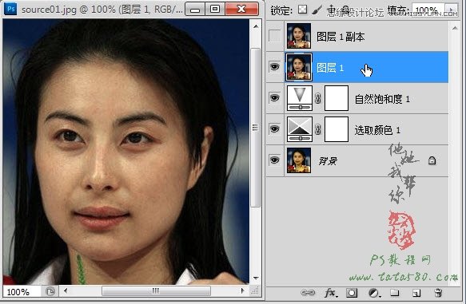Click the 图层 1 layer name
466x304 pixels.
(330, 68)
